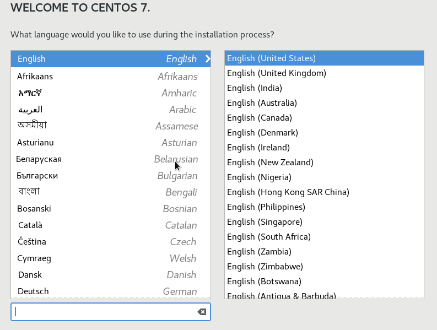Viewport: 437px width, 330px height.
Task: Click the chevron arrow beside selected English
Action: 207,59
